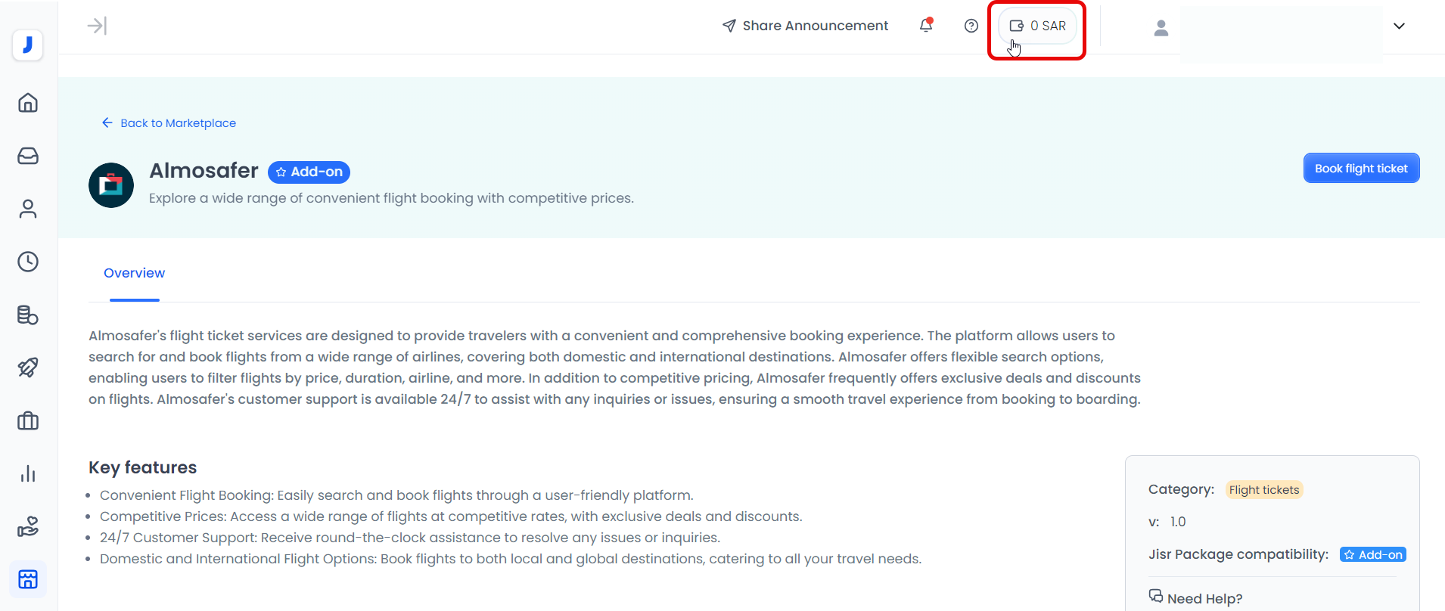Click the Book flight ticket button
This screenshot has height=611, width=1445.
[1360, 169]
